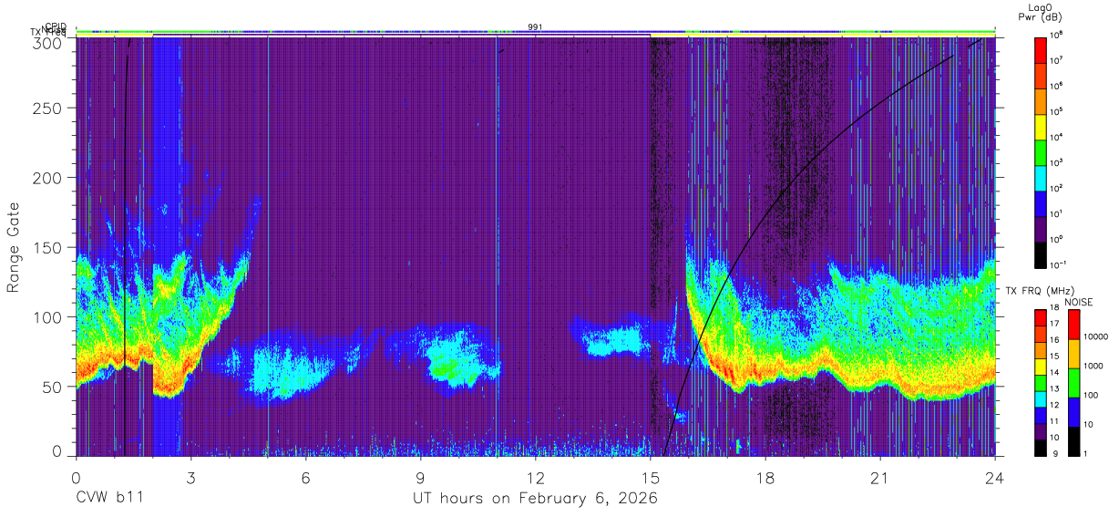Click the hour 21 label on the UT axis
The height and width of the screenshot is (517, 1119).
click(x=880, y=477)
